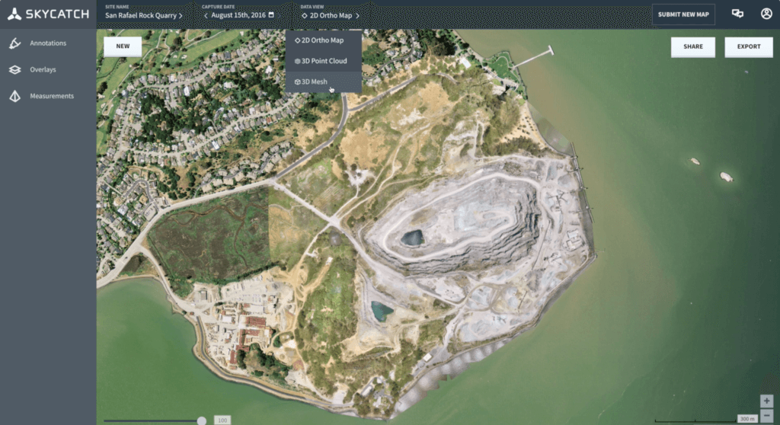
Task: Expand the San Rafael Rock Quarry site selector
Action: click(144, 15)
